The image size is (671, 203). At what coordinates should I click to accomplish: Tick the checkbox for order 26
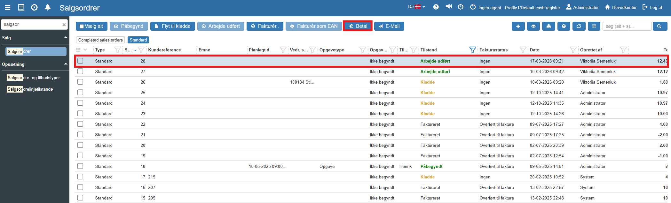coord(80,82)
